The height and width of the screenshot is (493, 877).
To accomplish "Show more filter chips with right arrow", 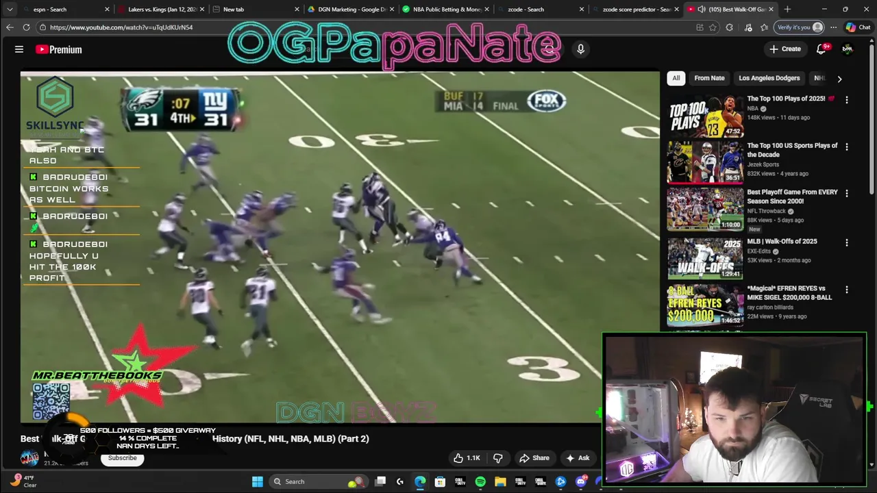I will point(839,79).
